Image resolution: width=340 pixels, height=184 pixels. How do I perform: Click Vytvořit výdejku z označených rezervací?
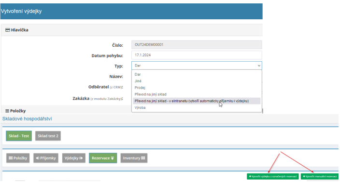pos(272,176)
